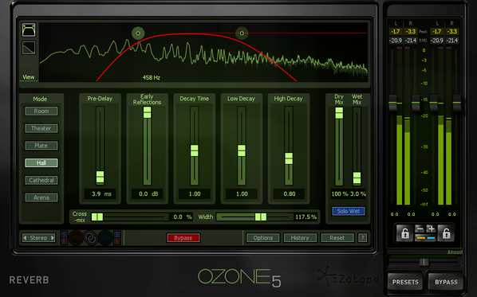This screenshot has width=477, height=297.
Task: Click the Dry Mix 100 % value
Action: 340,193
